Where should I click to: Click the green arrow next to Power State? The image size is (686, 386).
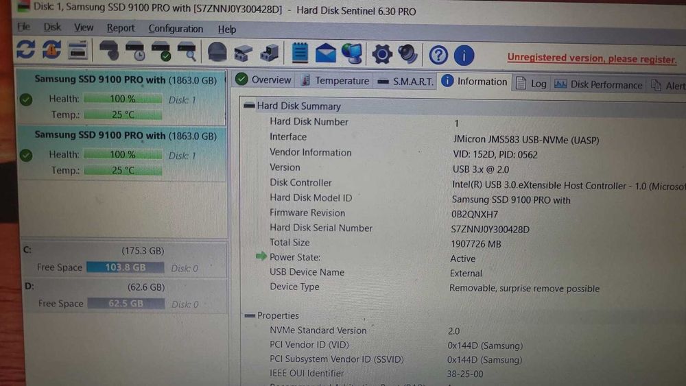261,256
